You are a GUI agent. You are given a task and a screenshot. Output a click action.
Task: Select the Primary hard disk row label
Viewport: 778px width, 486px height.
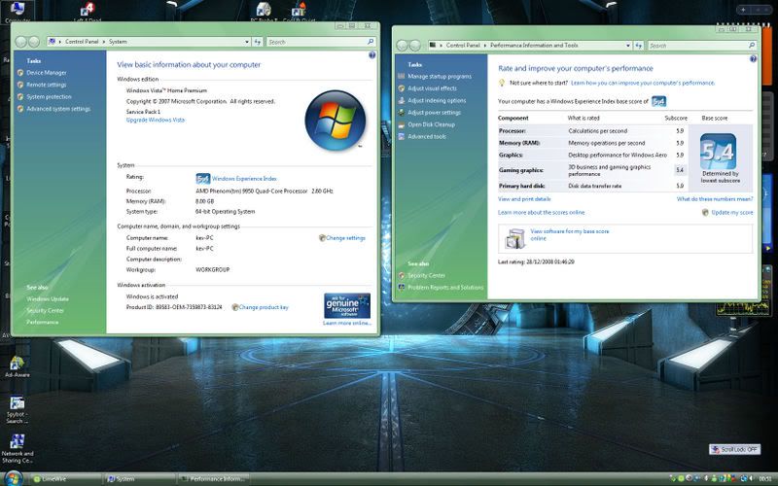click(522, 186)
